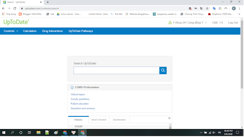
Task: Click the page vertical scrollbar
Action: (x=242, y=54)
